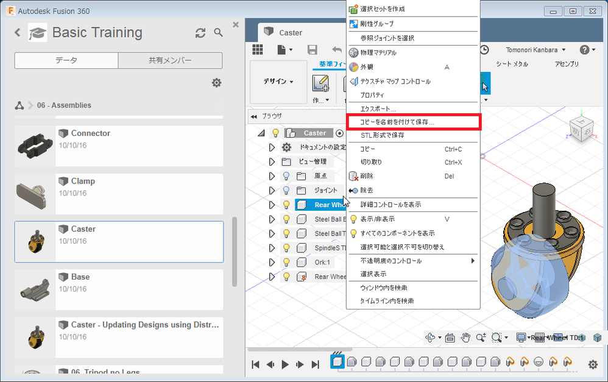Click the Basic Training graduation cap icon

click(x=38, y=32)
